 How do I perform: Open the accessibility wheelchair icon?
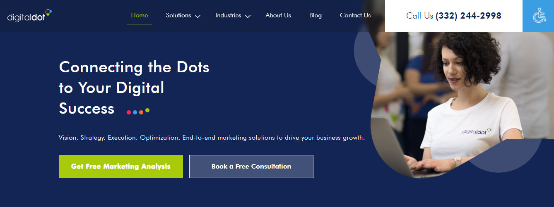pos(539,16)
